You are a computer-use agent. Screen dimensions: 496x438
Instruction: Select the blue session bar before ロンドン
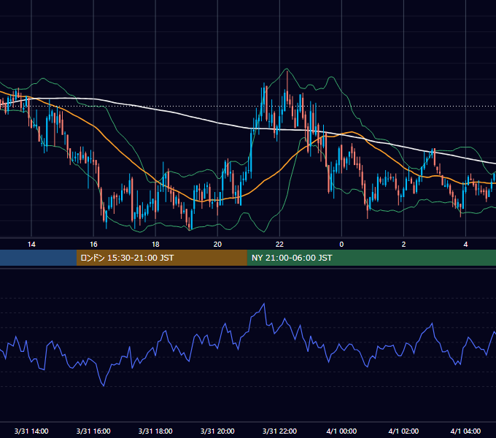pos(38,258)
